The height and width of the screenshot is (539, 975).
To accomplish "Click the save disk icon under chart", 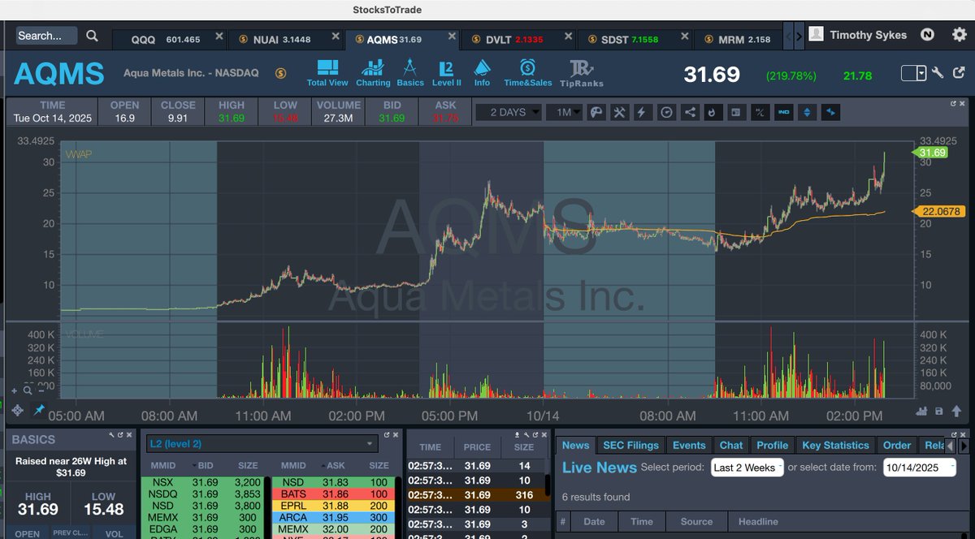I will coord(939,412).
